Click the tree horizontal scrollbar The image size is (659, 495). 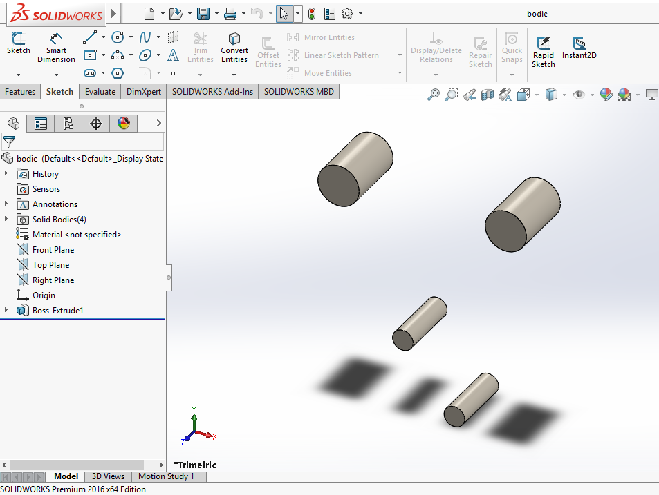(77, 465)
